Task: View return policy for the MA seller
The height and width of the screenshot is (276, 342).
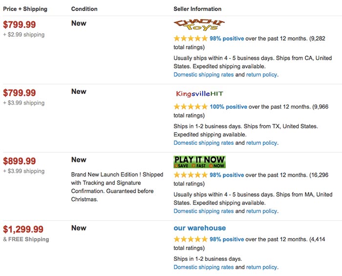Action: click(x=261, y=211)
